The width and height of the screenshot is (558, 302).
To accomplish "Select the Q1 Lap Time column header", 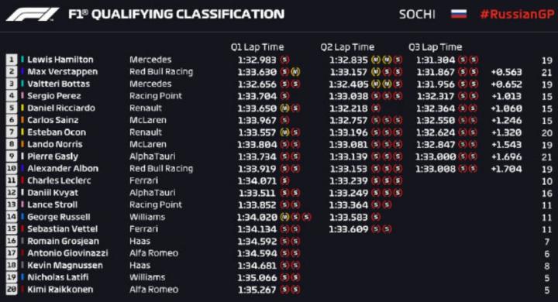I will [257, 47].
